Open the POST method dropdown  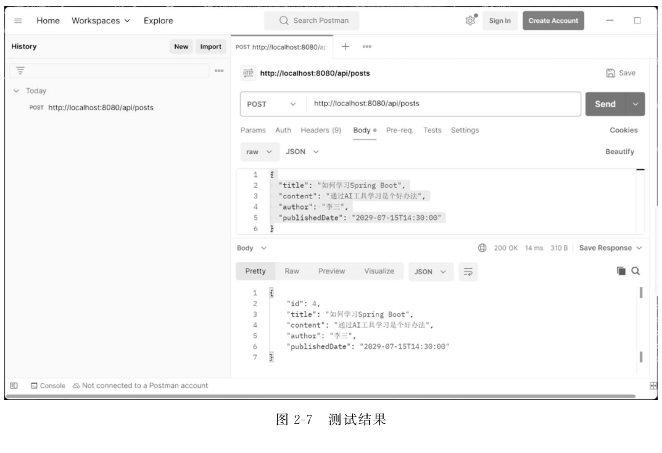click(271, 104)
